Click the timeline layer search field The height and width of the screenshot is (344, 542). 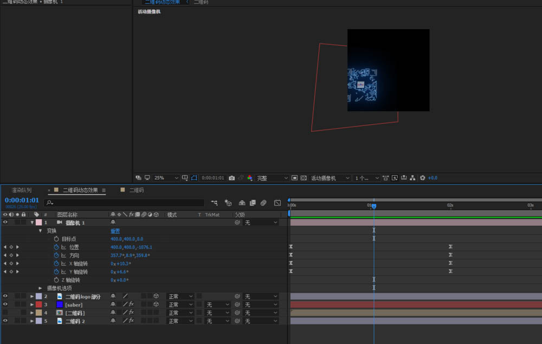pyautogui.click(x=125, y=203)
